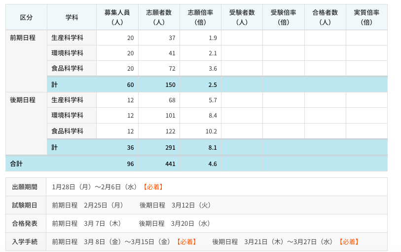Click the 志願者数 column header
Viewport: 401px width, 252px height.
pos(159,17)
